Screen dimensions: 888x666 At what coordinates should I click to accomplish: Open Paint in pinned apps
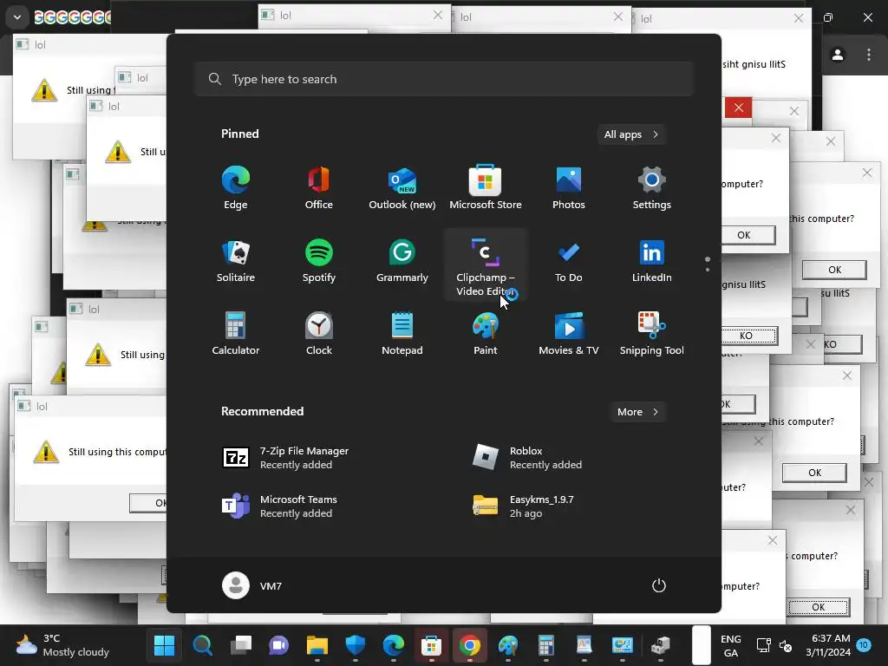point(486,334)
